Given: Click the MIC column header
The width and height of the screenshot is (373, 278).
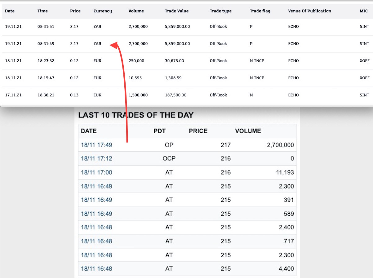Looking at the screenshot, I should pyautogui.click(x=364, y=11).
